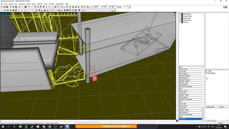Select the YZ plane view button
The height and width of the screenshot is (129, 229).
pos(25,10)
